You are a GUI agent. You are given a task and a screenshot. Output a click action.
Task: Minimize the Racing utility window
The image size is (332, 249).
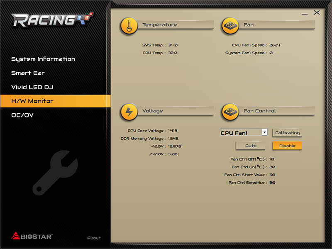point(305,13)
